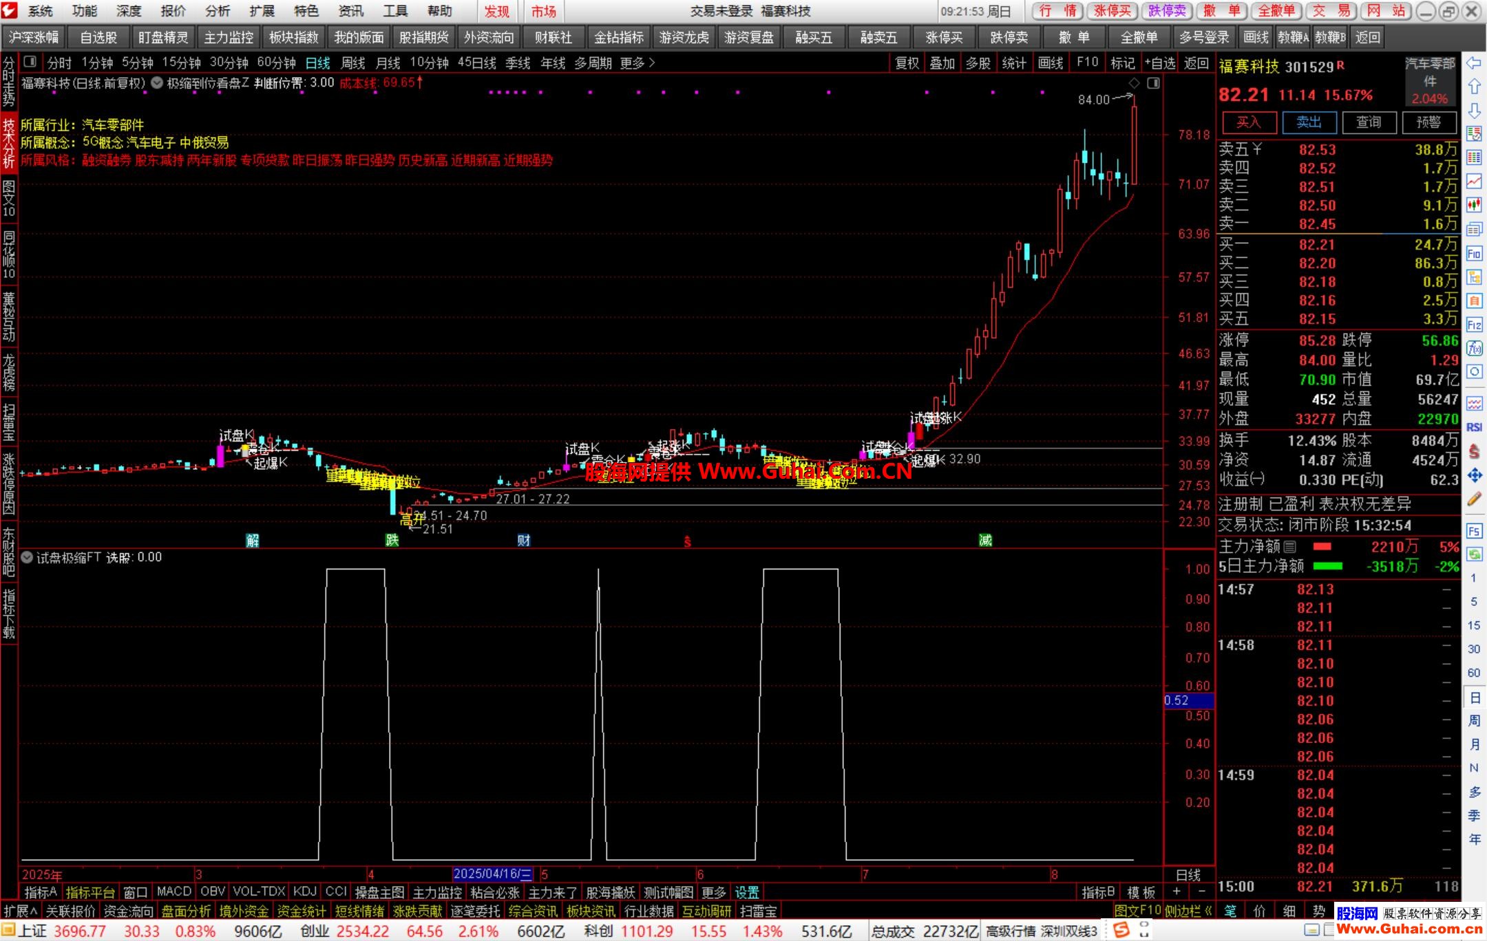Switch chart to 分时 intraday view

click(59, 63)
